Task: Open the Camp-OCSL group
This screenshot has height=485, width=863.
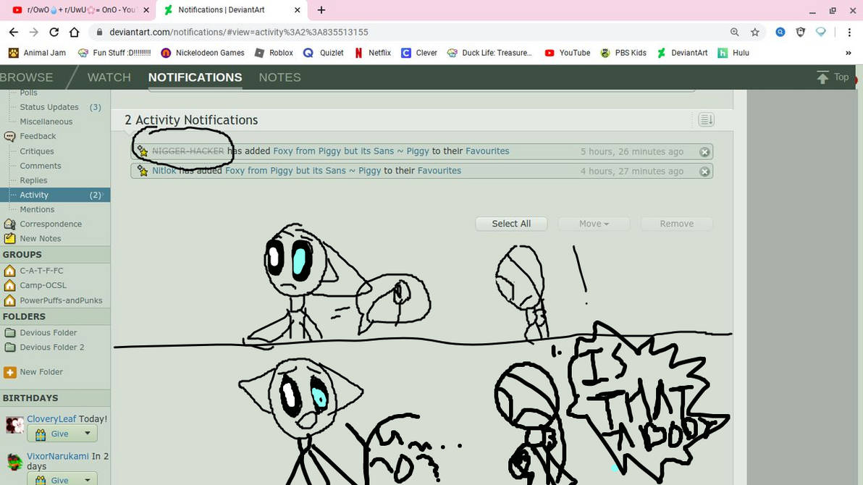Action: 43,285
